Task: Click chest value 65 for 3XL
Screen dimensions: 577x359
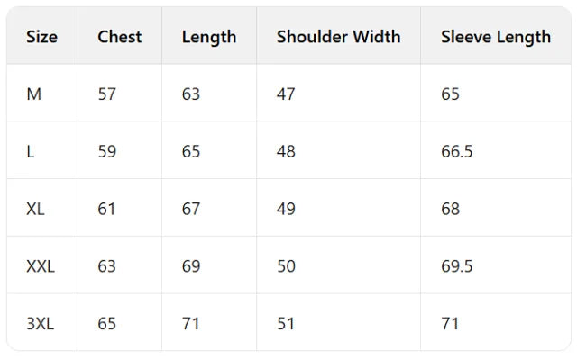Action: click(106, 324)
